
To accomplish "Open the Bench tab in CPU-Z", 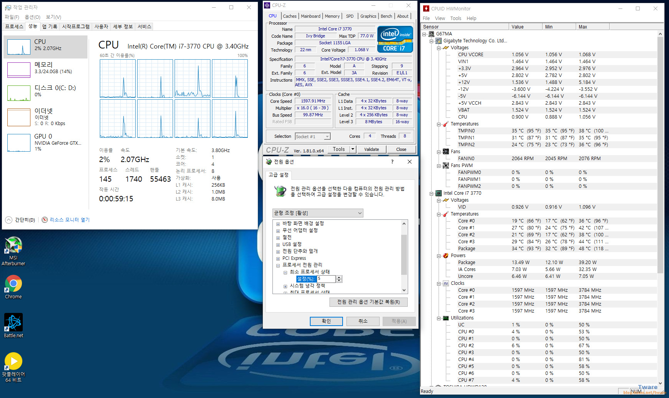I will click(387, 16).
